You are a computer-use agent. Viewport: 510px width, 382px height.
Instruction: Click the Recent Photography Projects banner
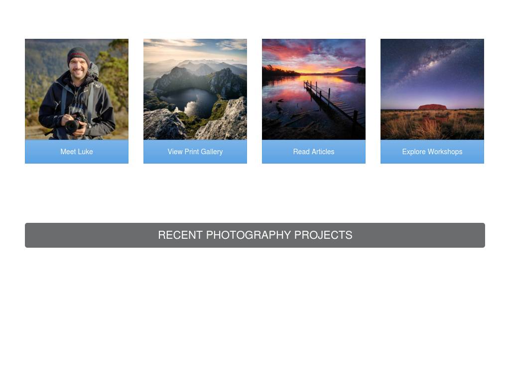tap(255, 235)
